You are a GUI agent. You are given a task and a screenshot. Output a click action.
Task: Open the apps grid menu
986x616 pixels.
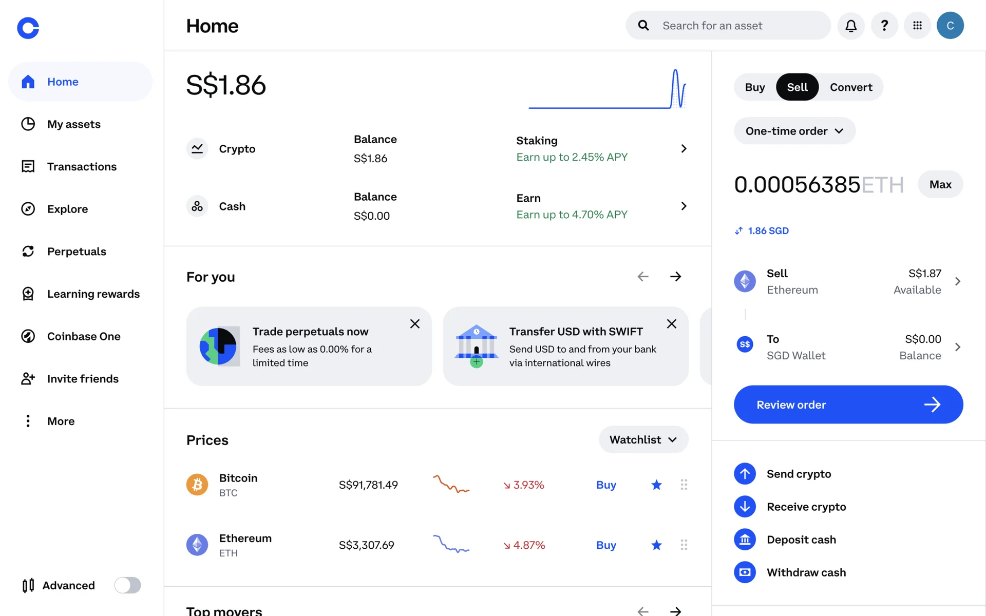click(x=917, y=26)
